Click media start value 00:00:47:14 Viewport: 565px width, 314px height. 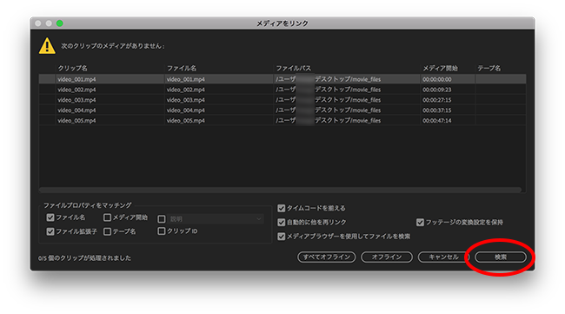[436, 121]
